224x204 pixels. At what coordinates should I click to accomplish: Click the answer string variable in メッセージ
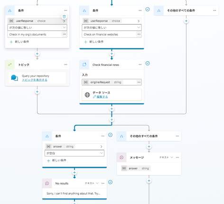coord(136,168)
